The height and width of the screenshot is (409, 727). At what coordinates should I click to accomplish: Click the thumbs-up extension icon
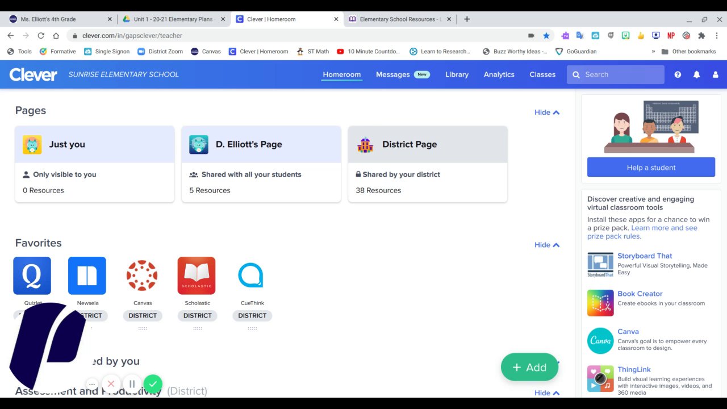[641, 35]
